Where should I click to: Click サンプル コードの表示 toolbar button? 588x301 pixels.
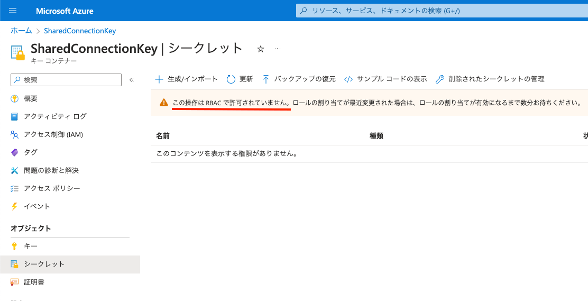(x=385, y=79)
